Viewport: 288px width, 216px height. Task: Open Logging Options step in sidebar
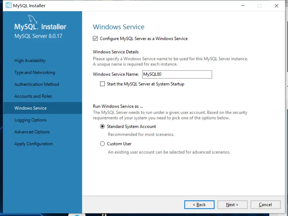(30, 120)
